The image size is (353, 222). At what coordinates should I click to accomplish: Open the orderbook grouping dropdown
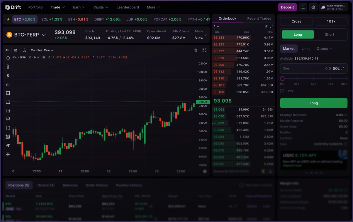click(x=217, y=27)
